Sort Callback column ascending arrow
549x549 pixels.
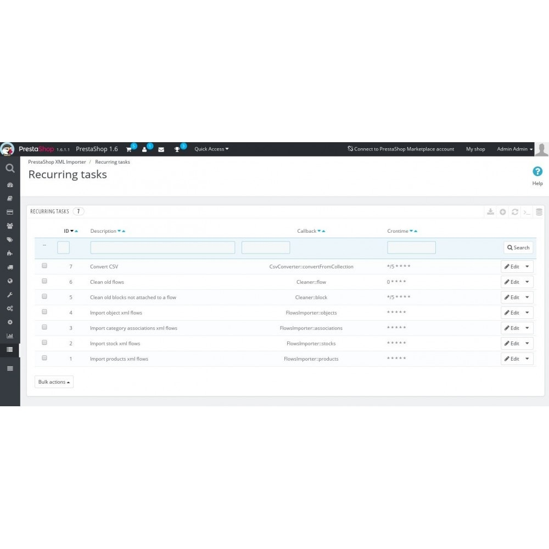[323, 232]
